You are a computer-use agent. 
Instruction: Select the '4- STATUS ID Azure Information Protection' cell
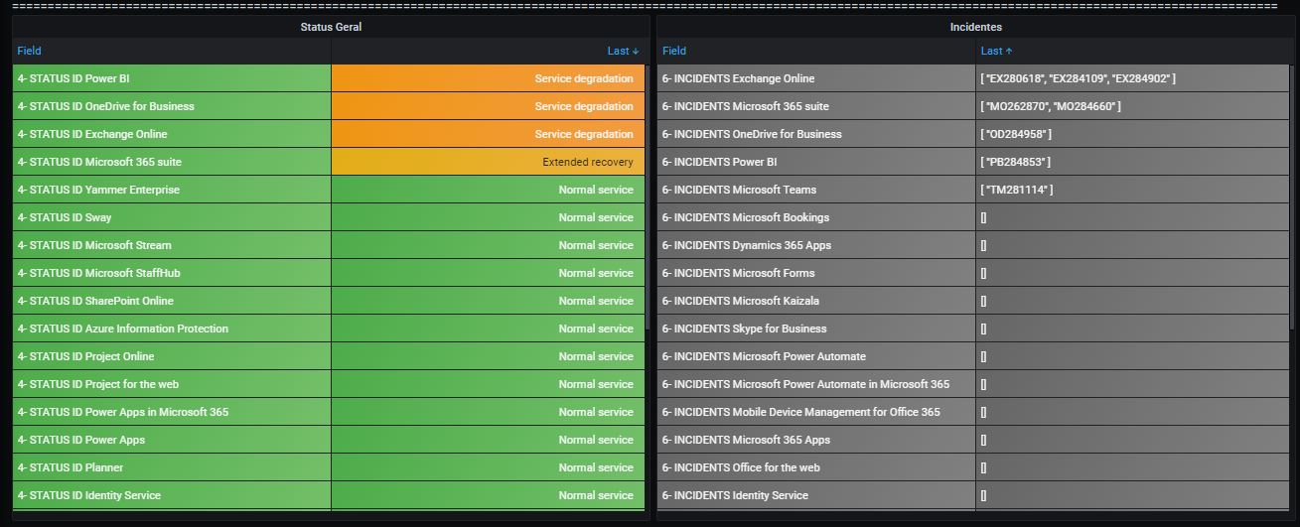[x=172, y=329]
